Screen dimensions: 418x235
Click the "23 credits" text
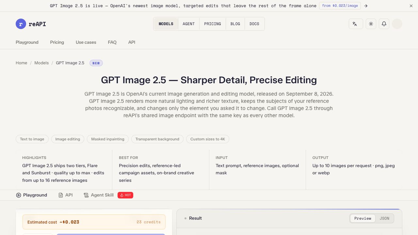click(x=149, y=222)
